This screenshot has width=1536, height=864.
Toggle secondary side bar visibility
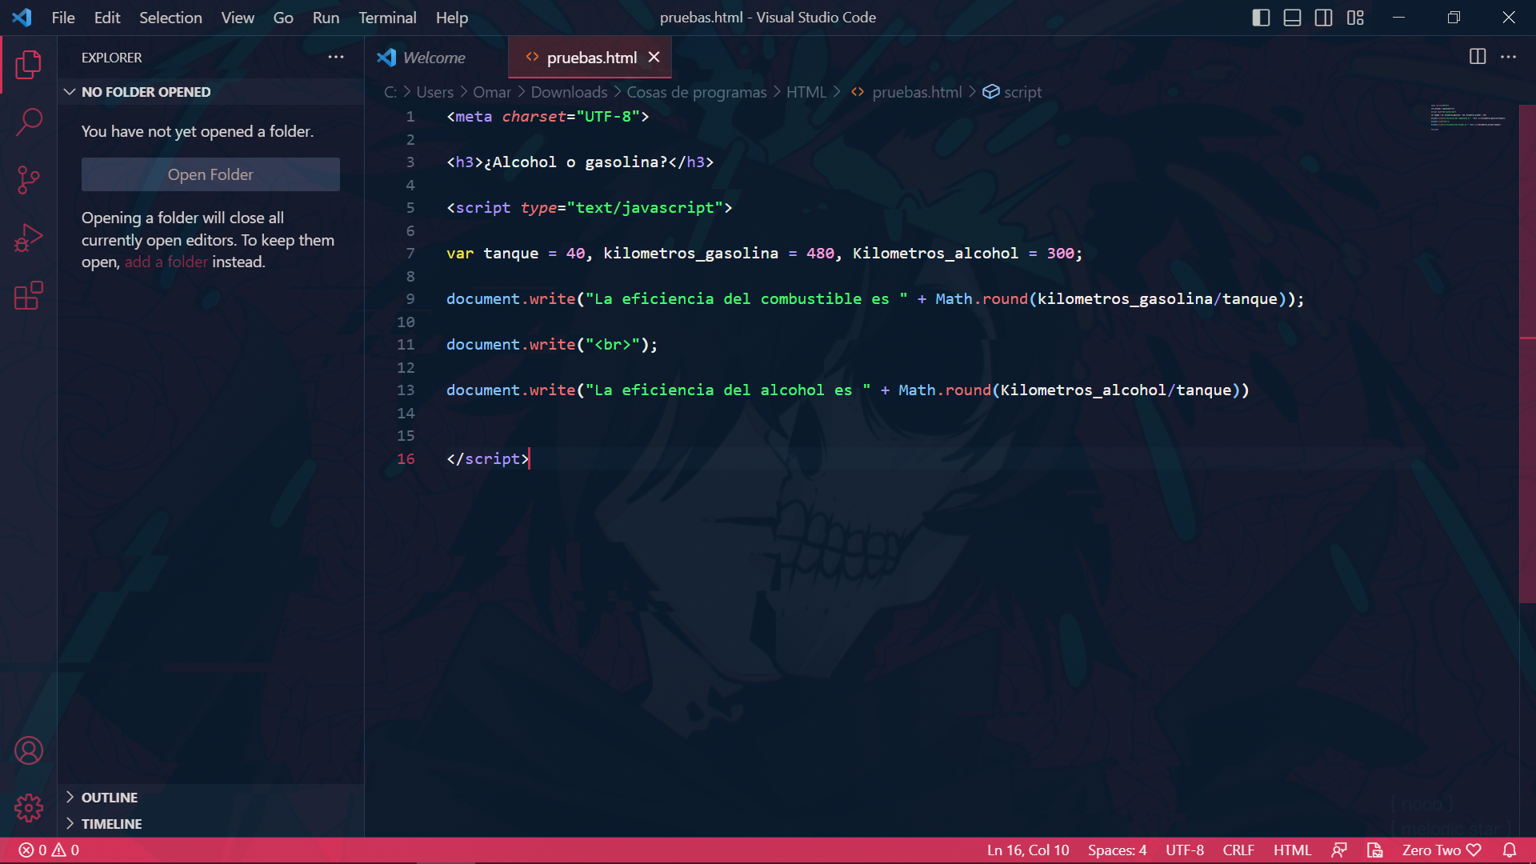1323,18
